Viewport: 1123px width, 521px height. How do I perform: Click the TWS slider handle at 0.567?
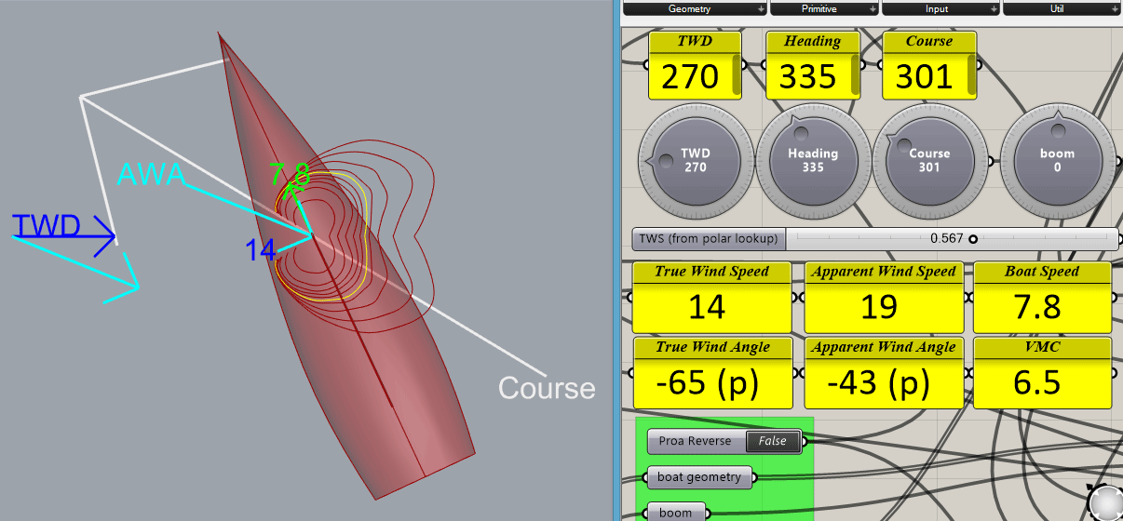click(973, 239)
